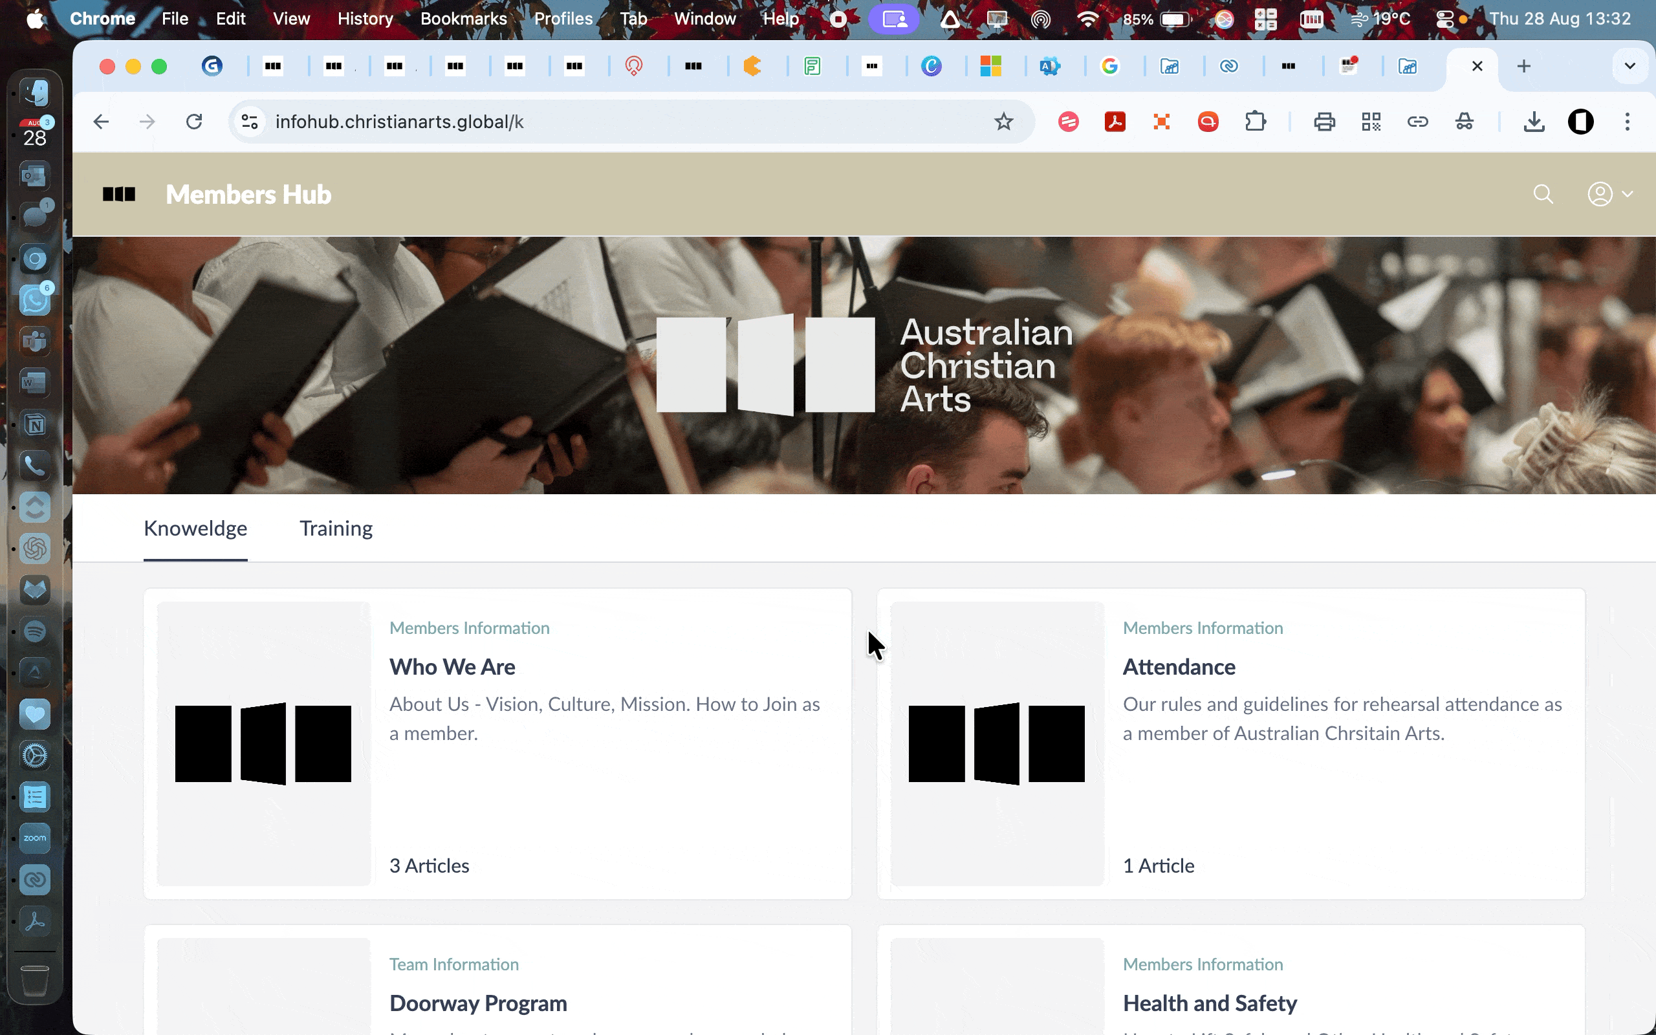
Task: Open the History menu in menu bar
Action: pyautogui.click(x=365, y=19)
